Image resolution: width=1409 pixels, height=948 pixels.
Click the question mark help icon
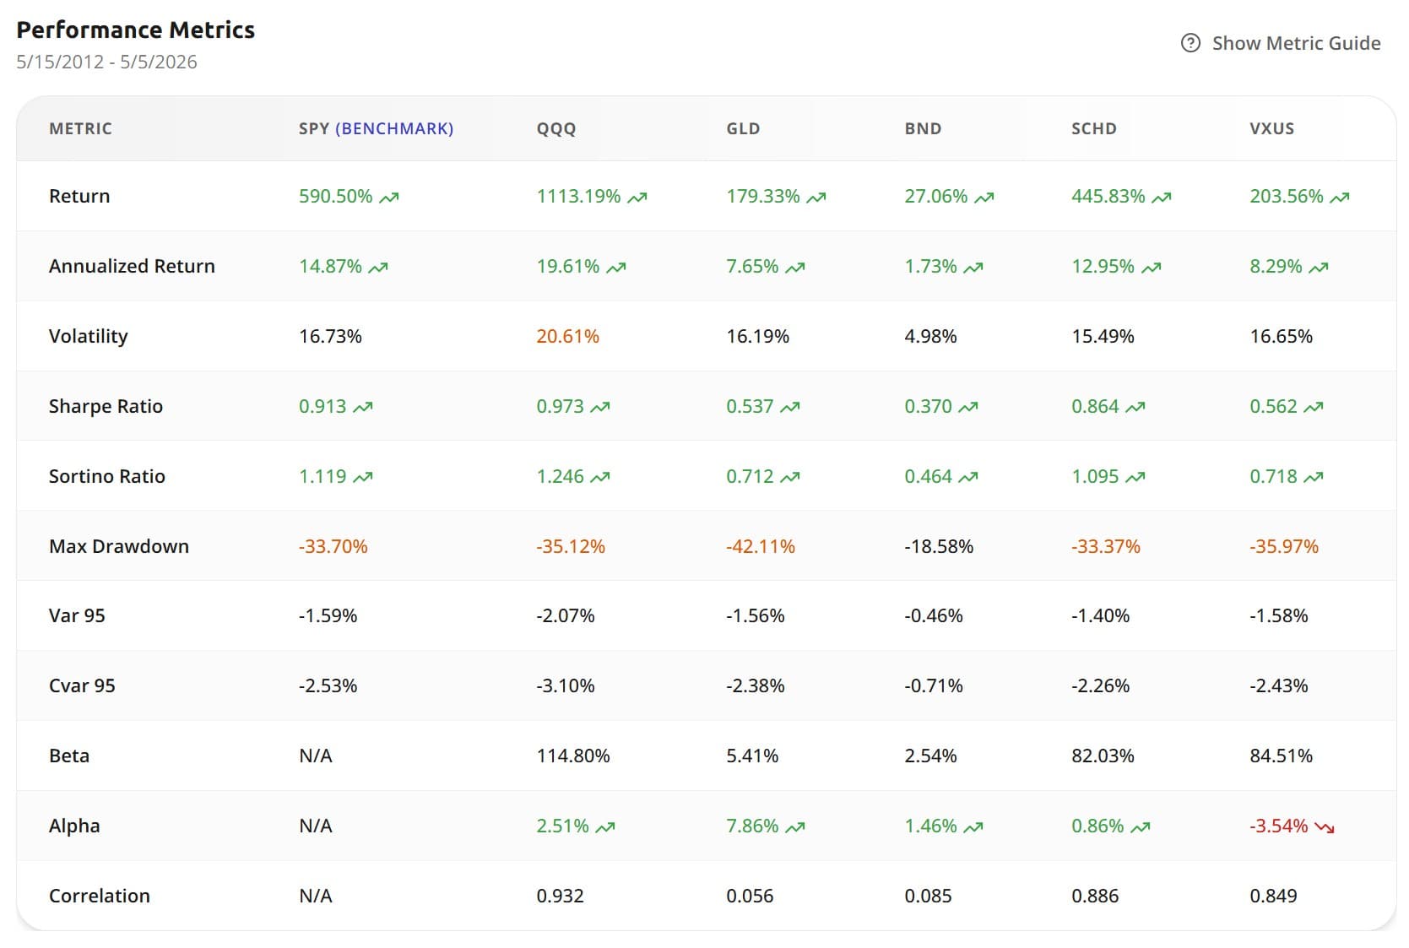(1190, 43)
